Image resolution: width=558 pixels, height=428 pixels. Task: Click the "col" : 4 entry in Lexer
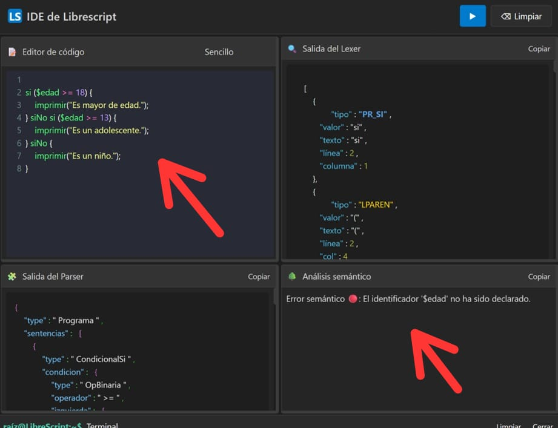coord(333,256)
